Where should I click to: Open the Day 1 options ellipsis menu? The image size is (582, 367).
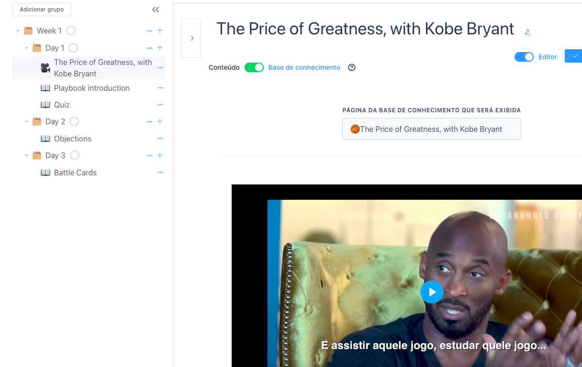(x=150, y=48)
